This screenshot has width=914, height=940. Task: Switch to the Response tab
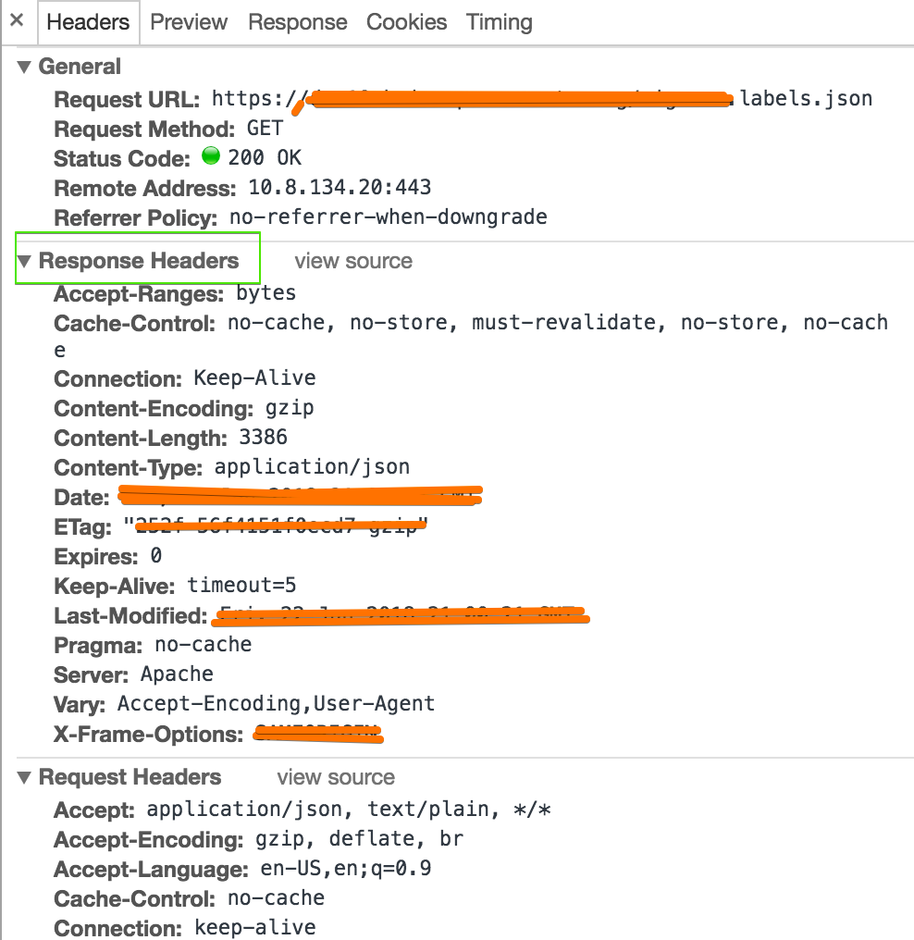297,22
